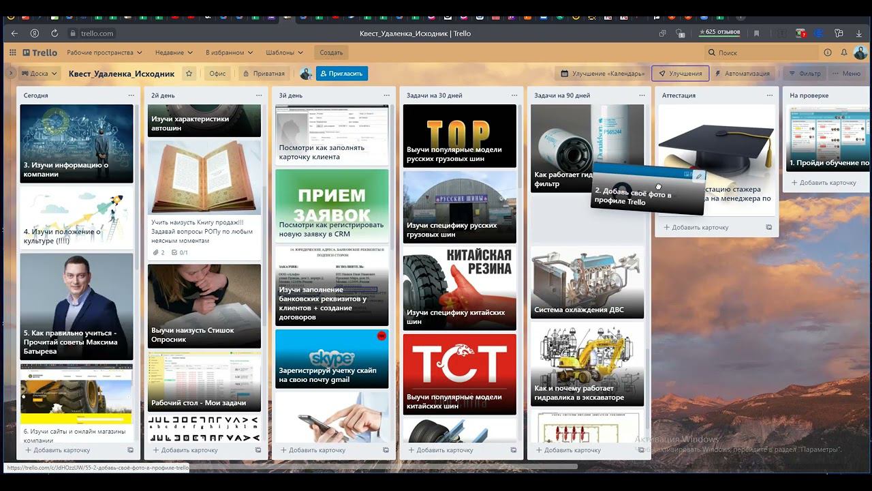Expand the В избранном dropdown

229,53
